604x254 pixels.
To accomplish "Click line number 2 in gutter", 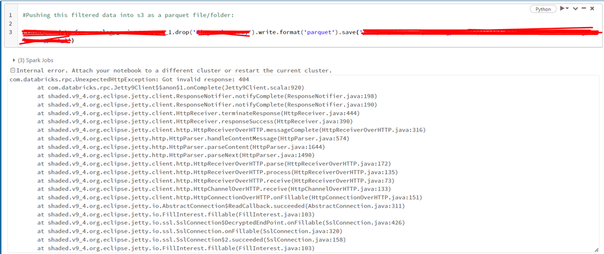I will click(10, 23).
